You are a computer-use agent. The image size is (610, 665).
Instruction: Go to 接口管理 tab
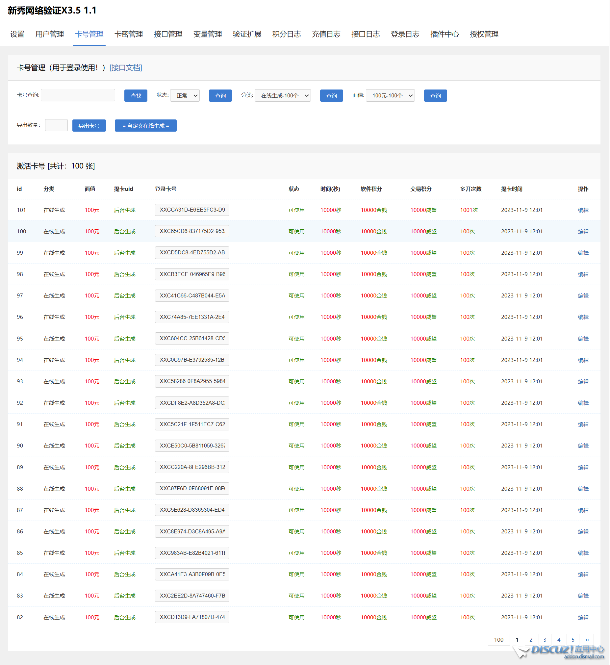click(x=168, y=34)
